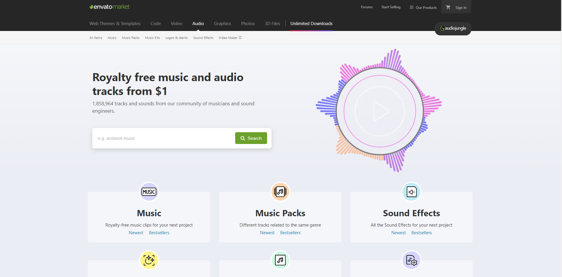
Task: View Newest under Music Packs
Action: pyautogui.click(x=267, y=233)
